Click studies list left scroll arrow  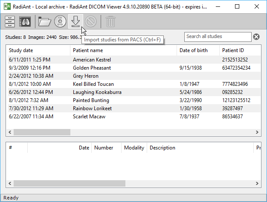tap(10, 132)
